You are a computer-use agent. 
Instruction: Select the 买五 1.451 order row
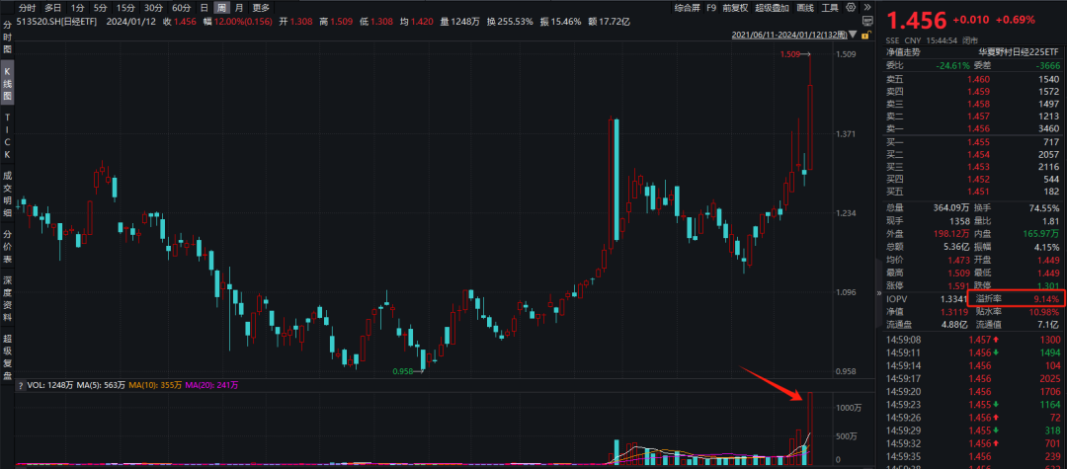[973, 193]
